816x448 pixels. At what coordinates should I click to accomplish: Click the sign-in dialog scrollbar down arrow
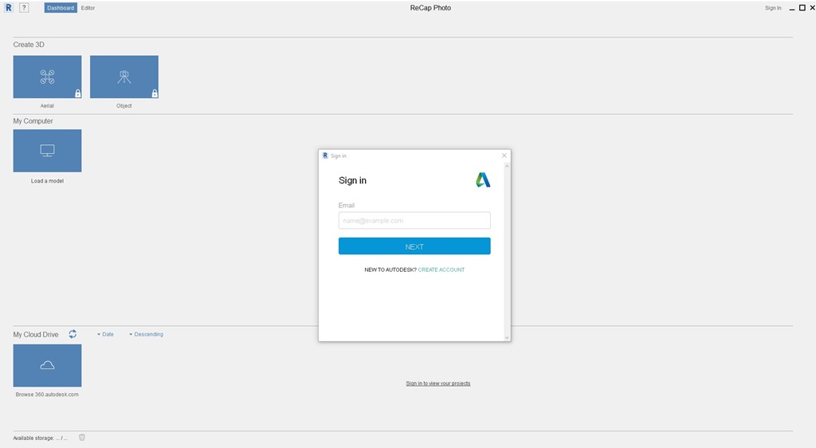(507, 337)
